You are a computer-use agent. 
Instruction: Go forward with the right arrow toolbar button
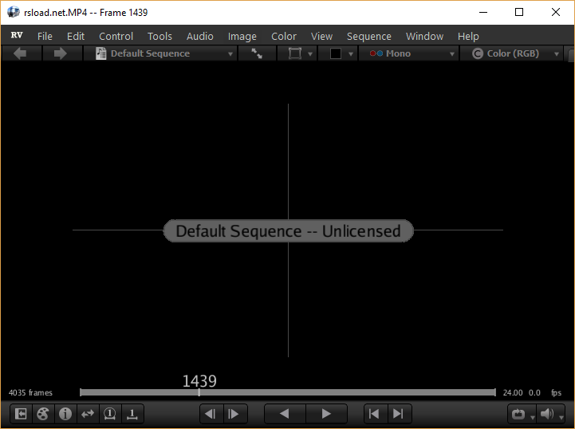[61, 53]
